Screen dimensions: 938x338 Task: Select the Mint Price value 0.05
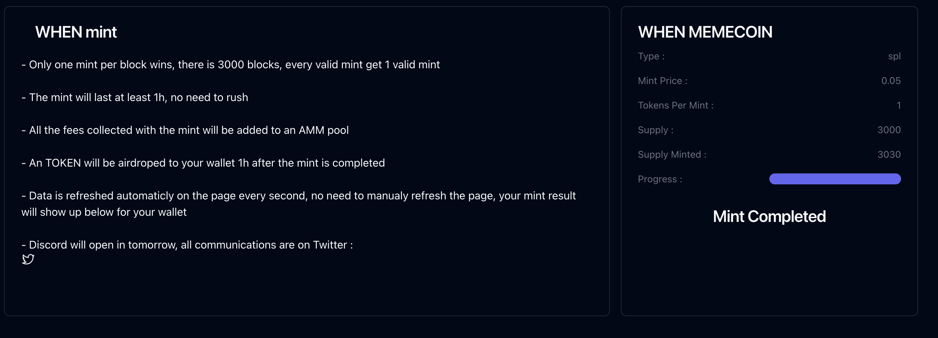891,81
